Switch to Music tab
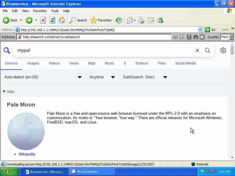The image size is (235, 176). 109,63
